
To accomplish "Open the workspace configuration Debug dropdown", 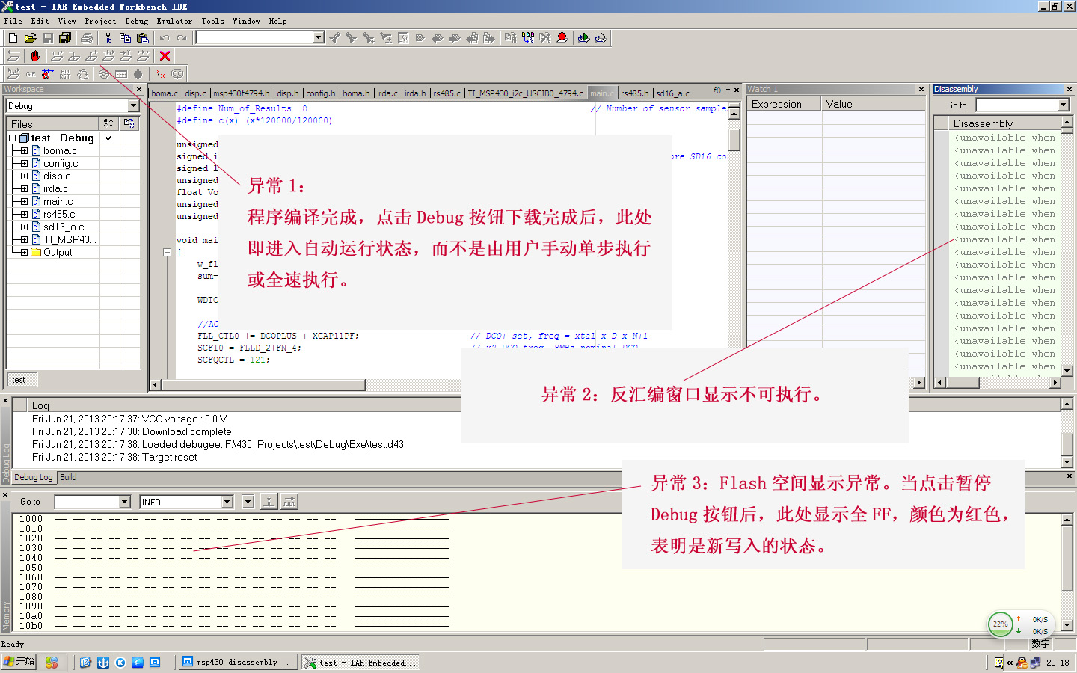I will pos(134,106).
